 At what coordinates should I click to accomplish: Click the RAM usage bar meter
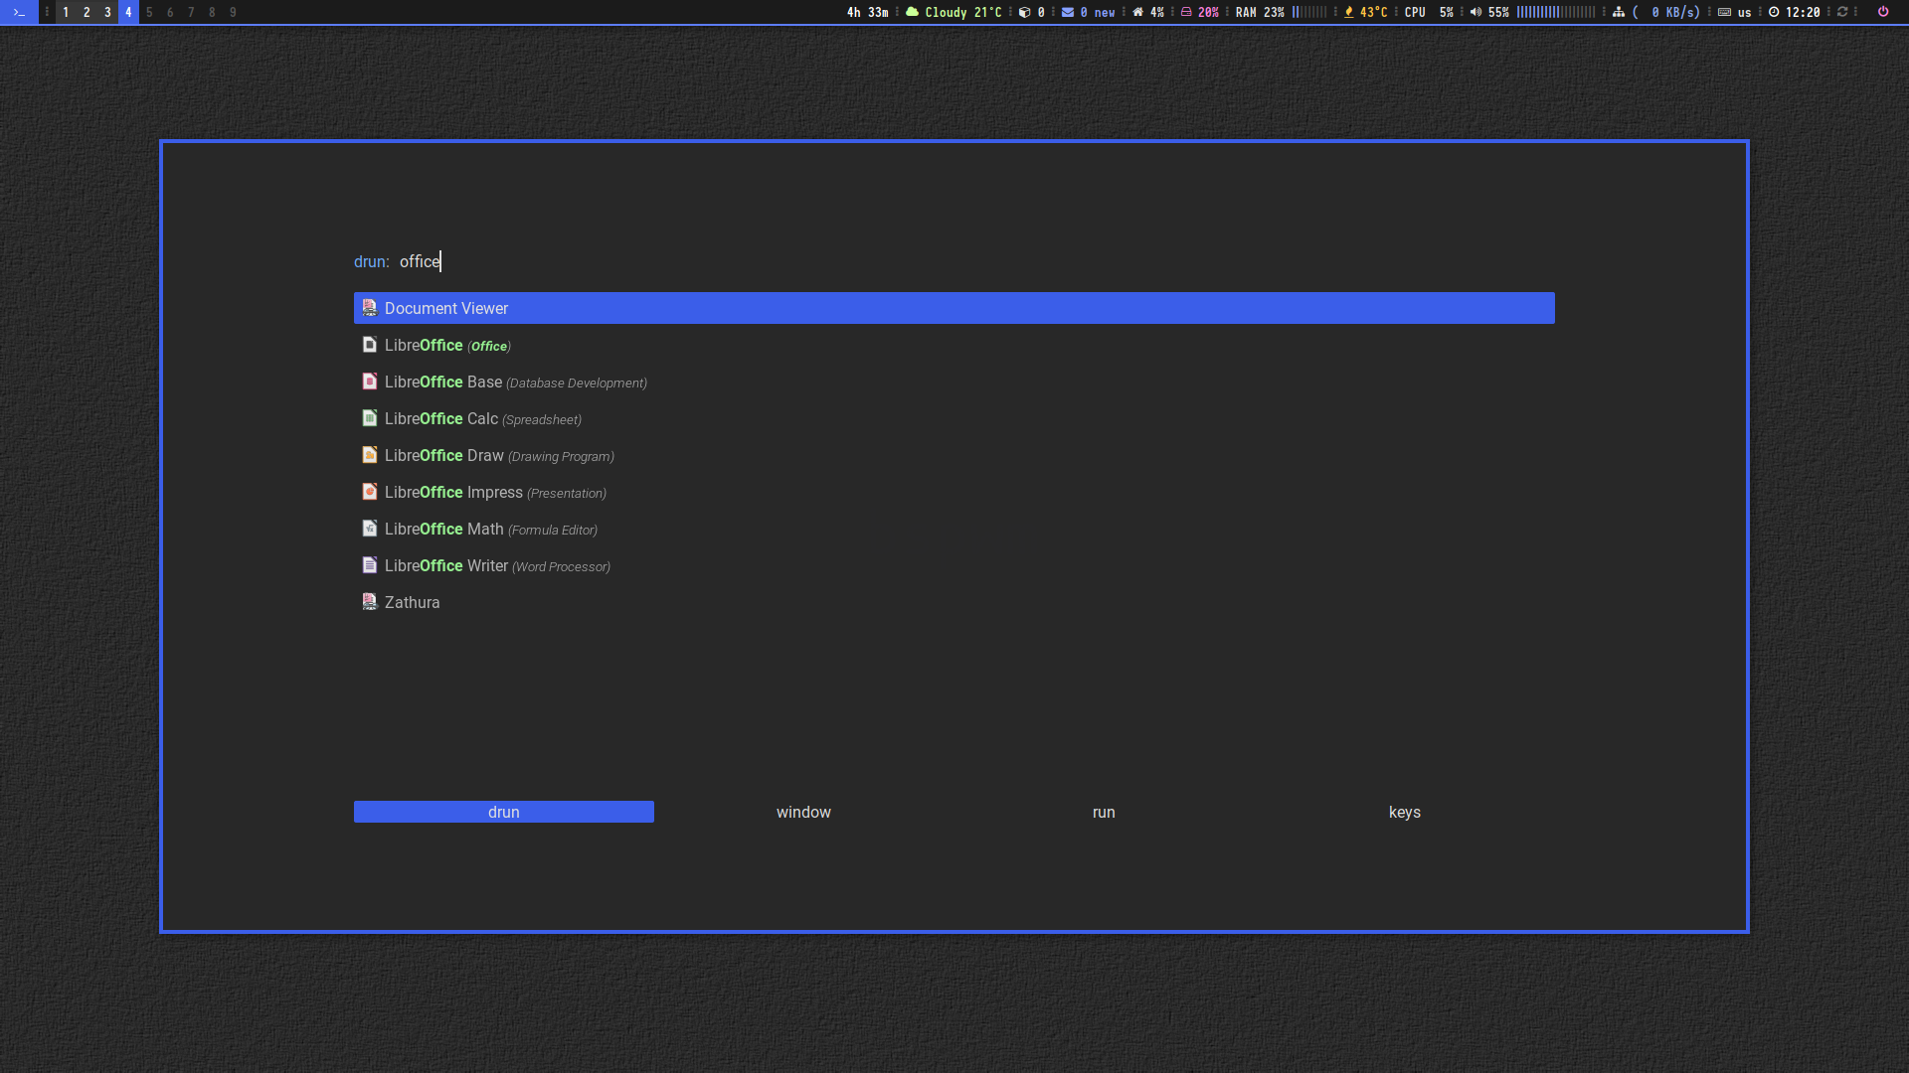pos(1309,12)
